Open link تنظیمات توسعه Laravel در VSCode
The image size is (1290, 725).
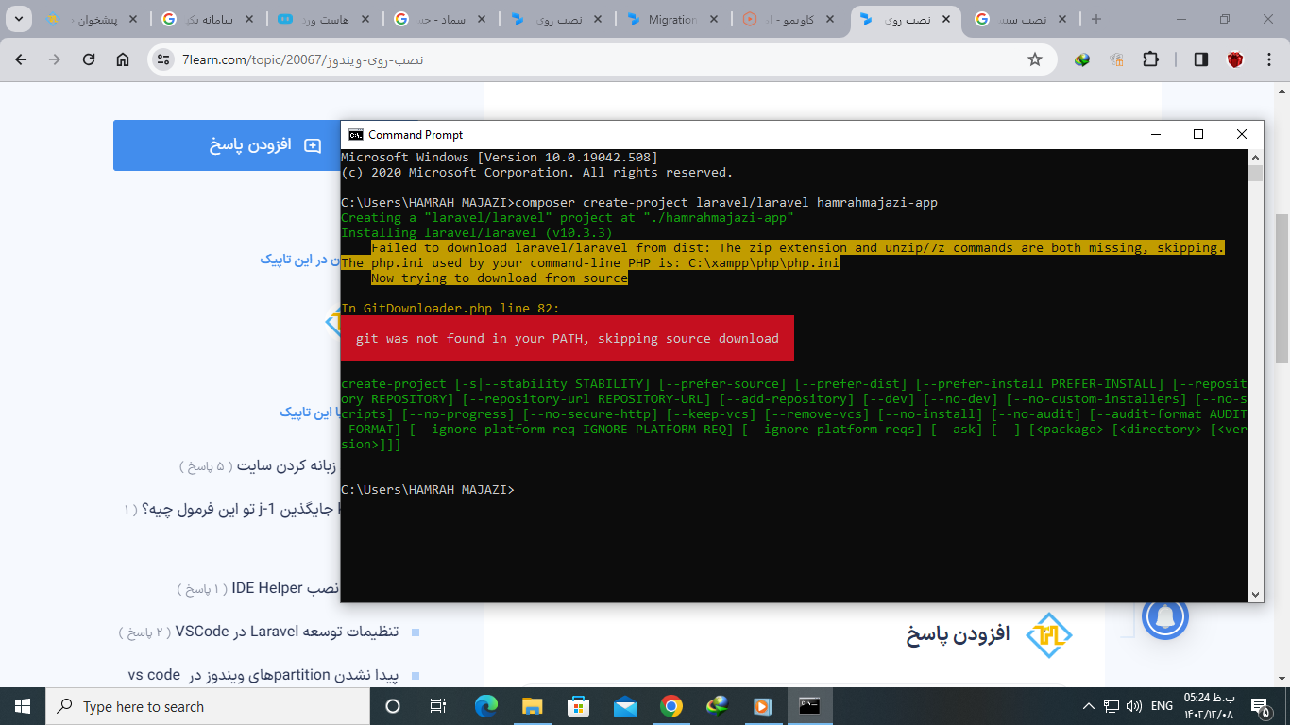pos(287,632)
